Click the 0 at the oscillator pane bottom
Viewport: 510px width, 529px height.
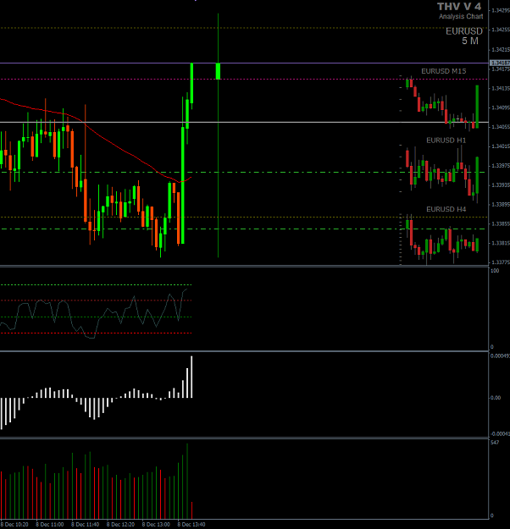coord(491,347)
